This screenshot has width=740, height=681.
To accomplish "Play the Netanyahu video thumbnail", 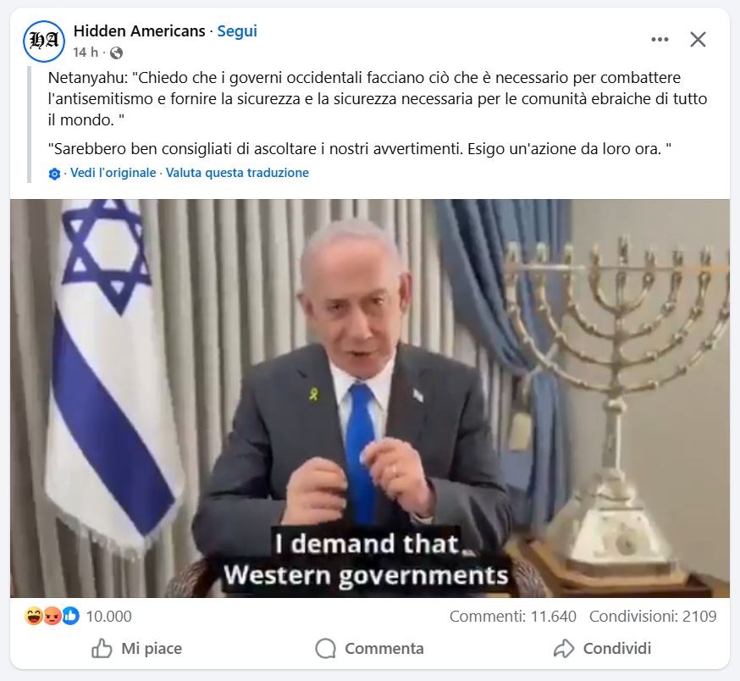I will (x=370, y=398).
